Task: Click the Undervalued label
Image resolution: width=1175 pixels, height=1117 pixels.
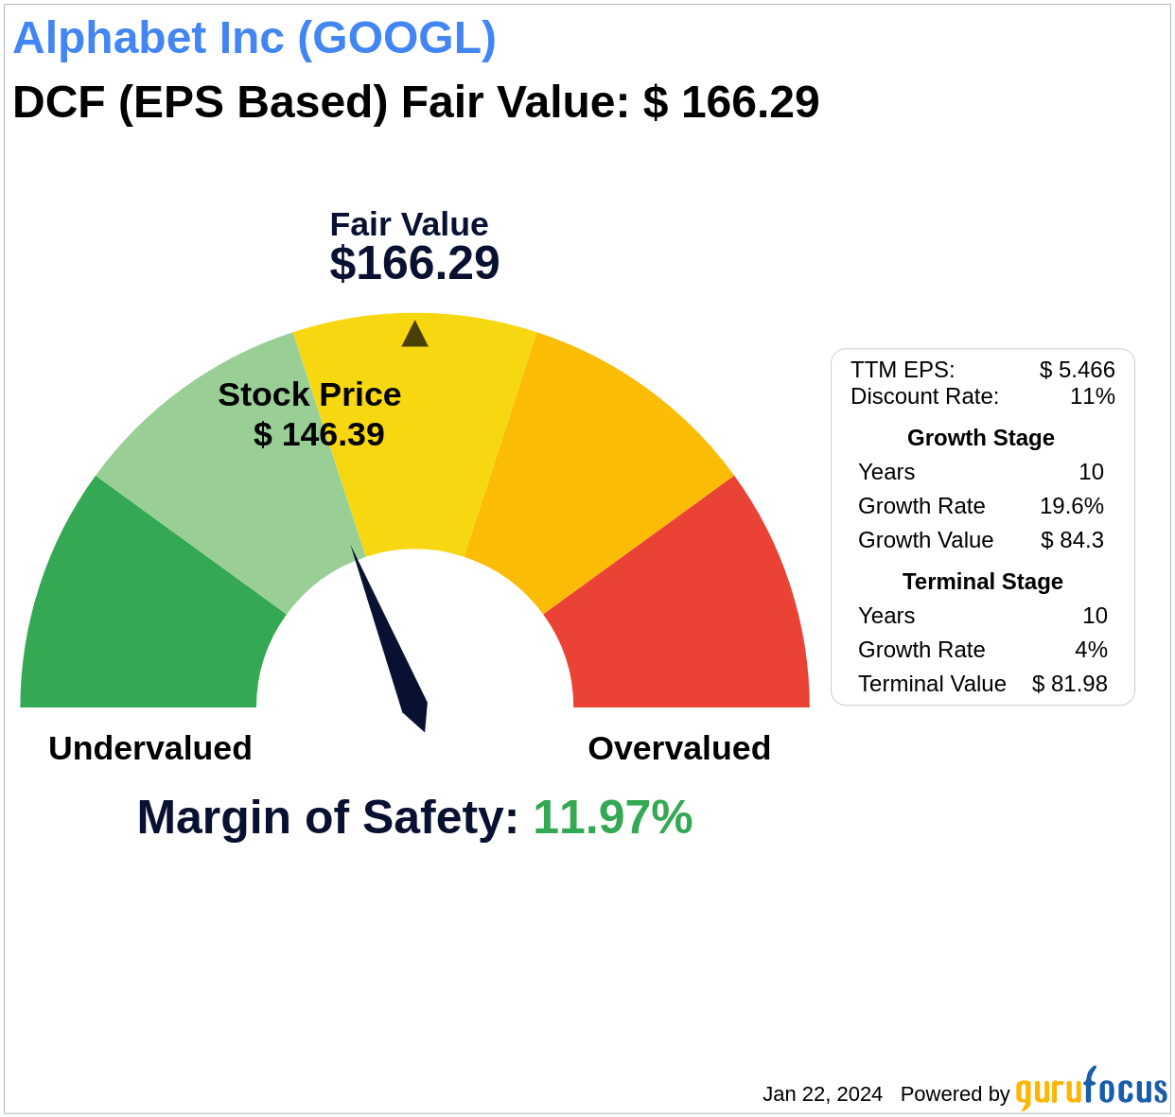Action: pos(150,748)
